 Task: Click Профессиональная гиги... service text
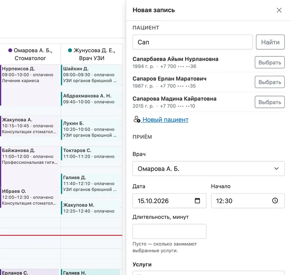30,163
